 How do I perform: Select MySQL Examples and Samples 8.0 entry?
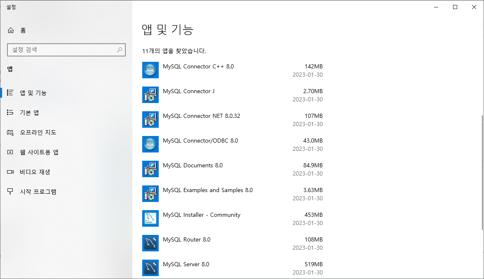[233, 194]
